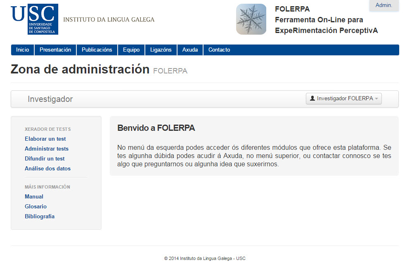Screen dimensions: 407x274
Task: Open the Presentación menu item
Action: pos(55,50)
